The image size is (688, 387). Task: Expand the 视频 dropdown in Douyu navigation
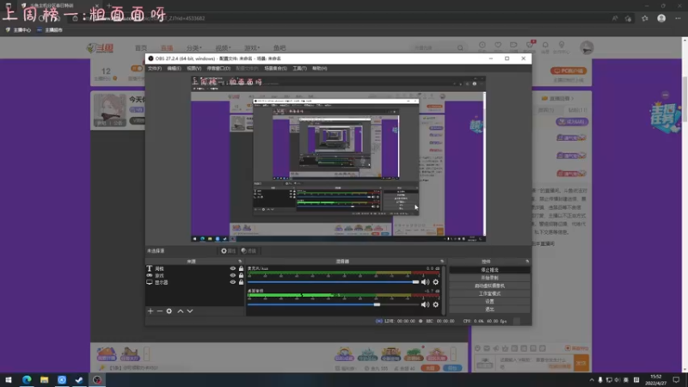tap(223, 48)
